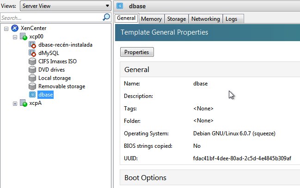
Task: Click the Template General Properties heading
Action: point(165,32)
